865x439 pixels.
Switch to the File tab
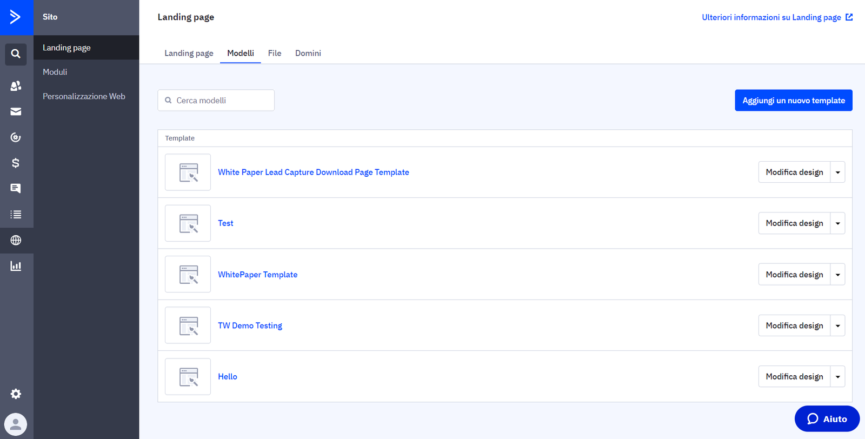(x=275, y=53)
